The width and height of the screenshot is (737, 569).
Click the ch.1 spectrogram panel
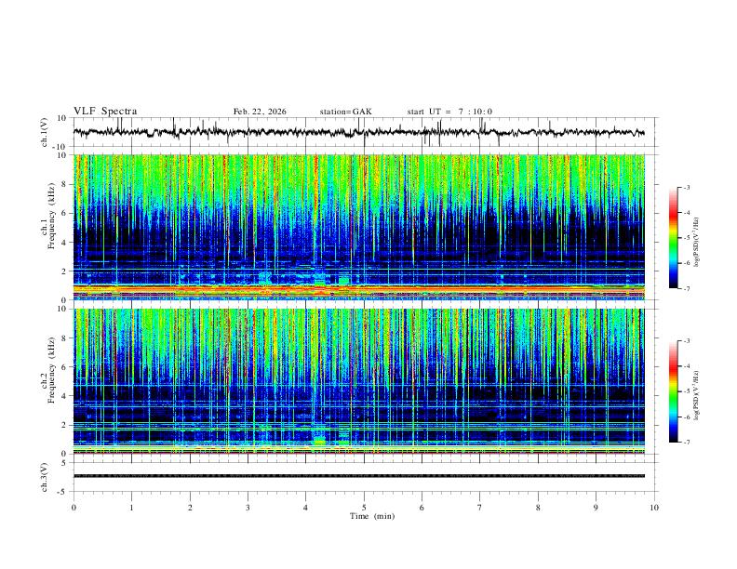click(358, 227)
